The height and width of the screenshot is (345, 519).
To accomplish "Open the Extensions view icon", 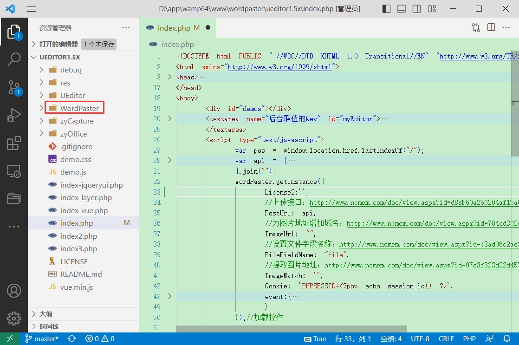I will 14,143.
